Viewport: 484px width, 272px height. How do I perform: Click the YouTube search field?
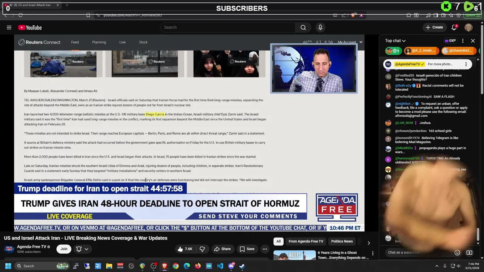(x=228, y=27)
